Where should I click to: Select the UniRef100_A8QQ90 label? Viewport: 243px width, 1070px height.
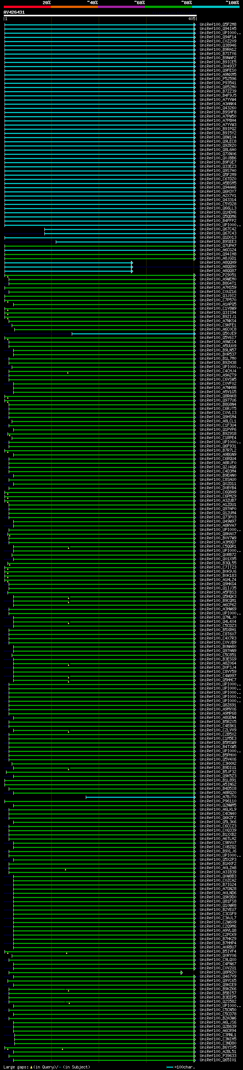[x=218, y=267]
